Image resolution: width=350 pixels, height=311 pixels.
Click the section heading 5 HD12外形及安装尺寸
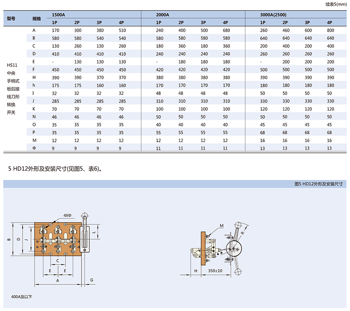tap(58, 169)
